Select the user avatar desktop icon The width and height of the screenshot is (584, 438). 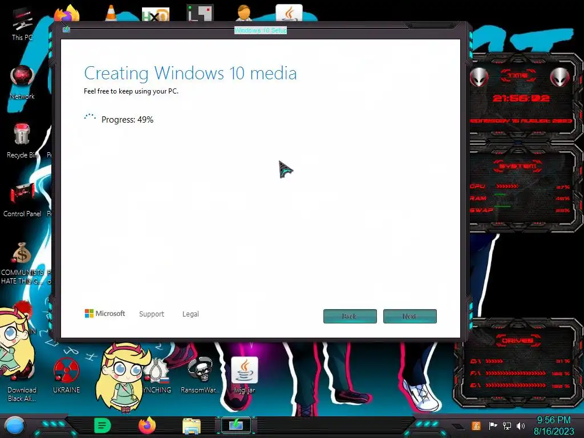coord(244,14)
